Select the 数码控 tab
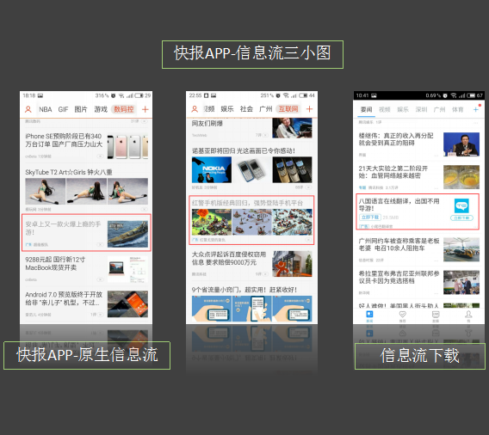This screenshot has width=489, height=435. (x=124, y=109)
